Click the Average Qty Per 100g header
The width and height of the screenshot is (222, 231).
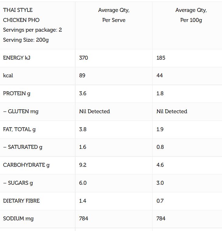pos(191,15)
